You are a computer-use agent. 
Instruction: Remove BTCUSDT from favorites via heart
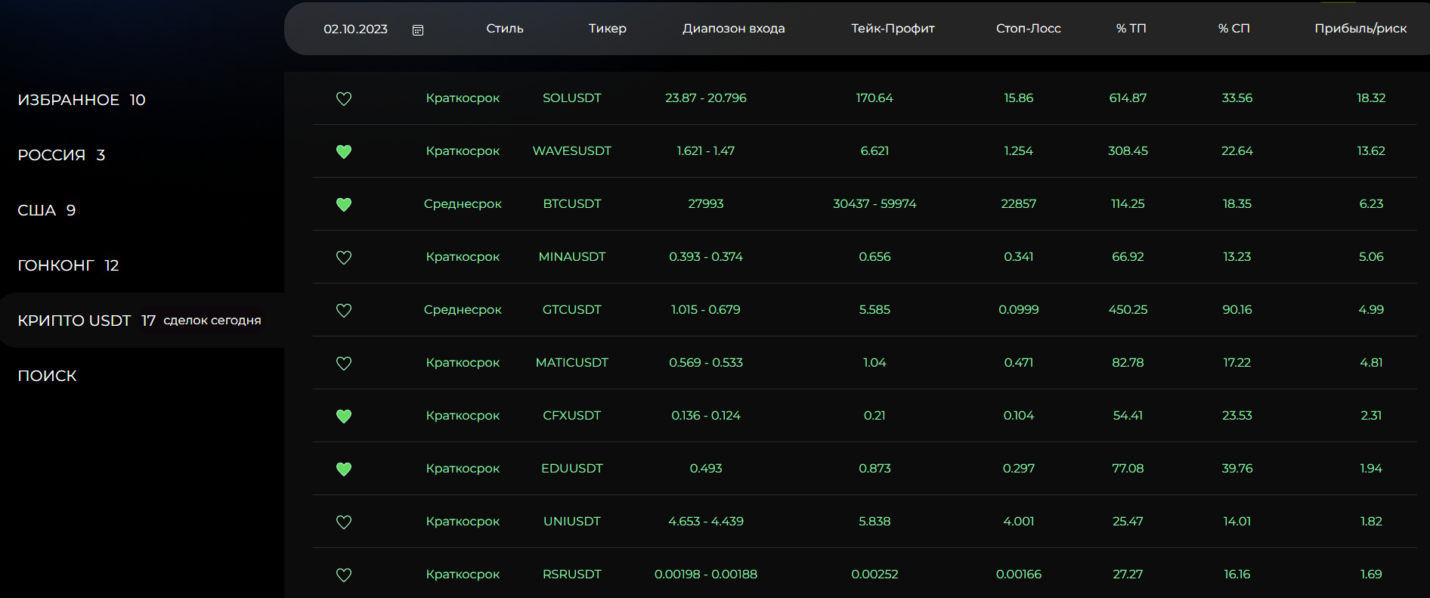tap(344, 205)
